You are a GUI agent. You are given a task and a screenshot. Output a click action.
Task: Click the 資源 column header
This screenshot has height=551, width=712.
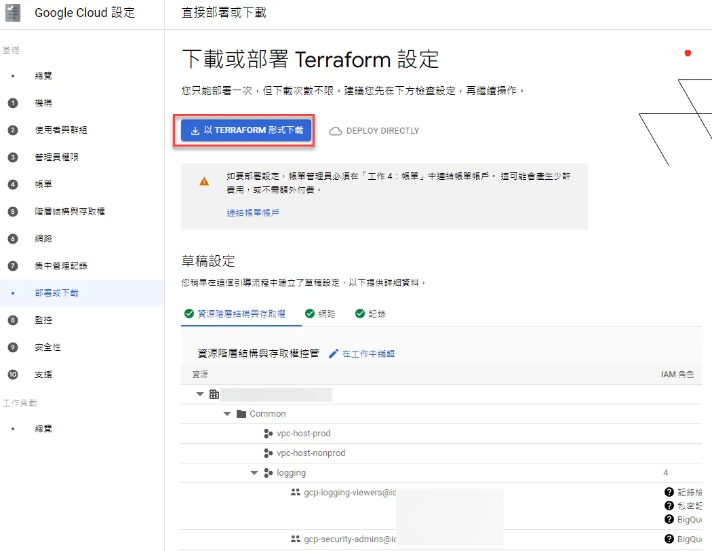[x=200, y=375]
